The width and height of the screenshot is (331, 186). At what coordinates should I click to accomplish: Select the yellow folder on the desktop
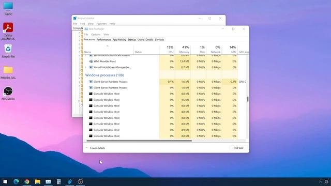[8, 72]
